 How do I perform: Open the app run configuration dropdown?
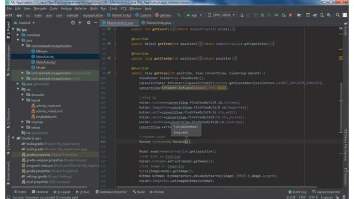pyautogui.click(x=194, y=15)
